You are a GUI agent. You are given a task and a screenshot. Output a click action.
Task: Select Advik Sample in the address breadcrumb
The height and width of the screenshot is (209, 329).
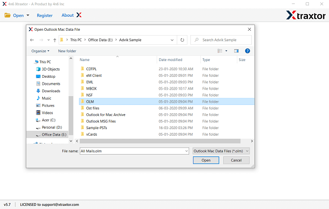coord(130,40)
